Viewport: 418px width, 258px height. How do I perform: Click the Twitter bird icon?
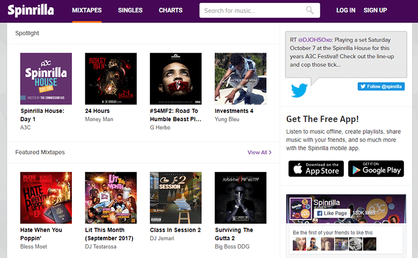click(299, 90)
